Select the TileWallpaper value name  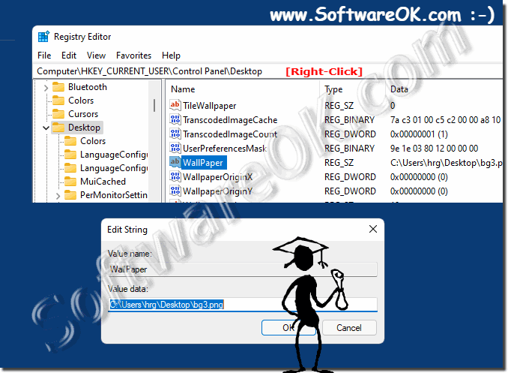[210, 106]
